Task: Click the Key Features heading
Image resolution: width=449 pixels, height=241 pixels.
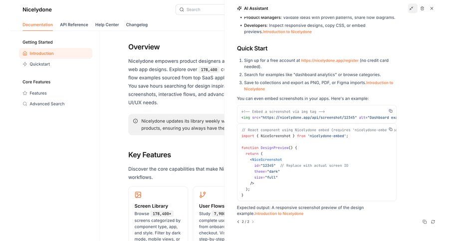Action: click(150, 155)
